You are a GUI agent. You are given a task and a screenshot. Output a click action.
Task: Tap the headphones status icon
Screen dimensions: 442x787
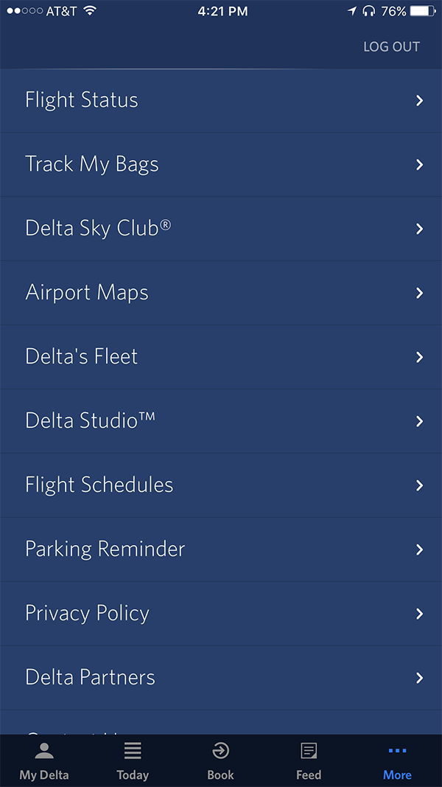(368, 11)
